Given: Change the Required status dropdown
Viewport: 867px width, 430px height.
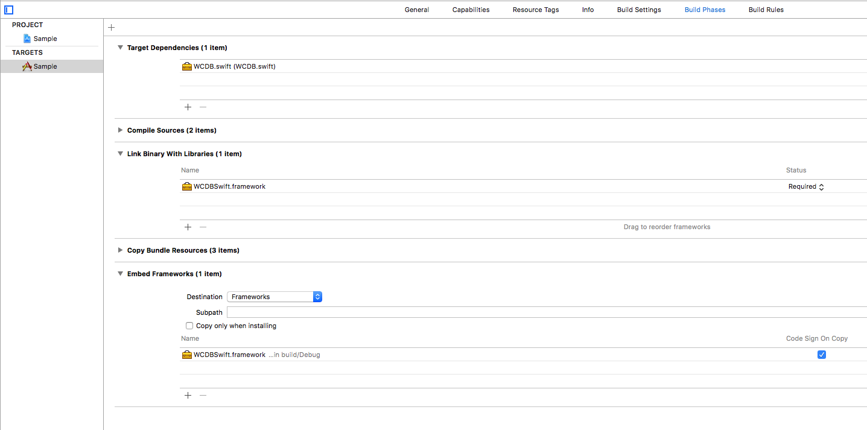Looking at the screenshot, I should [x=806, y=187].
